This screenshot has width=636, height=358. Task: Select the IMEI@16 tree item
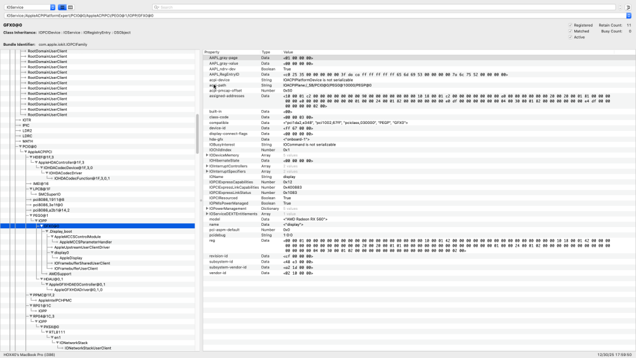point(41,184)
